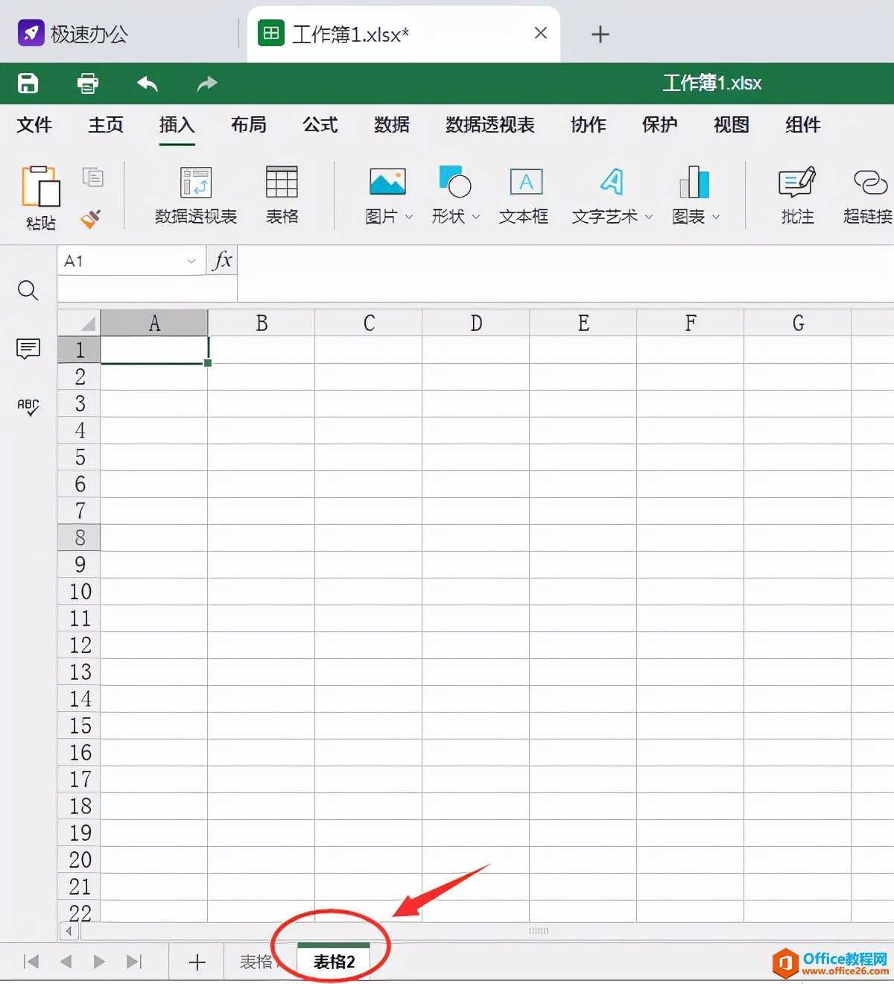Open the 图表 chart dropdown
This screenshot has width=894, height=984.
tap(716, 217)
